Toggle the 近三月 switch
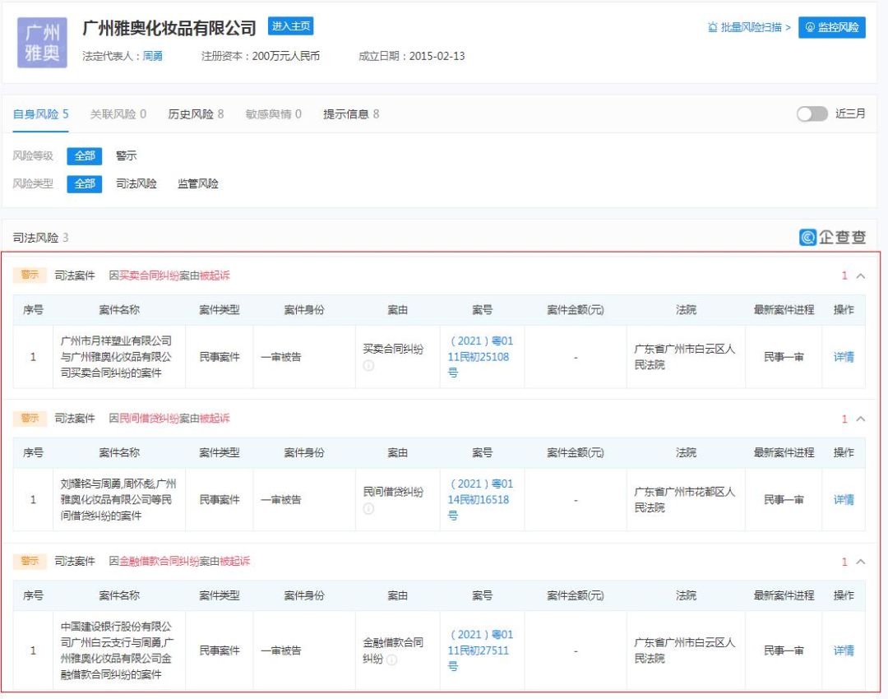Image resolution: width=888 pixels, height=699 pixels. 812,113
